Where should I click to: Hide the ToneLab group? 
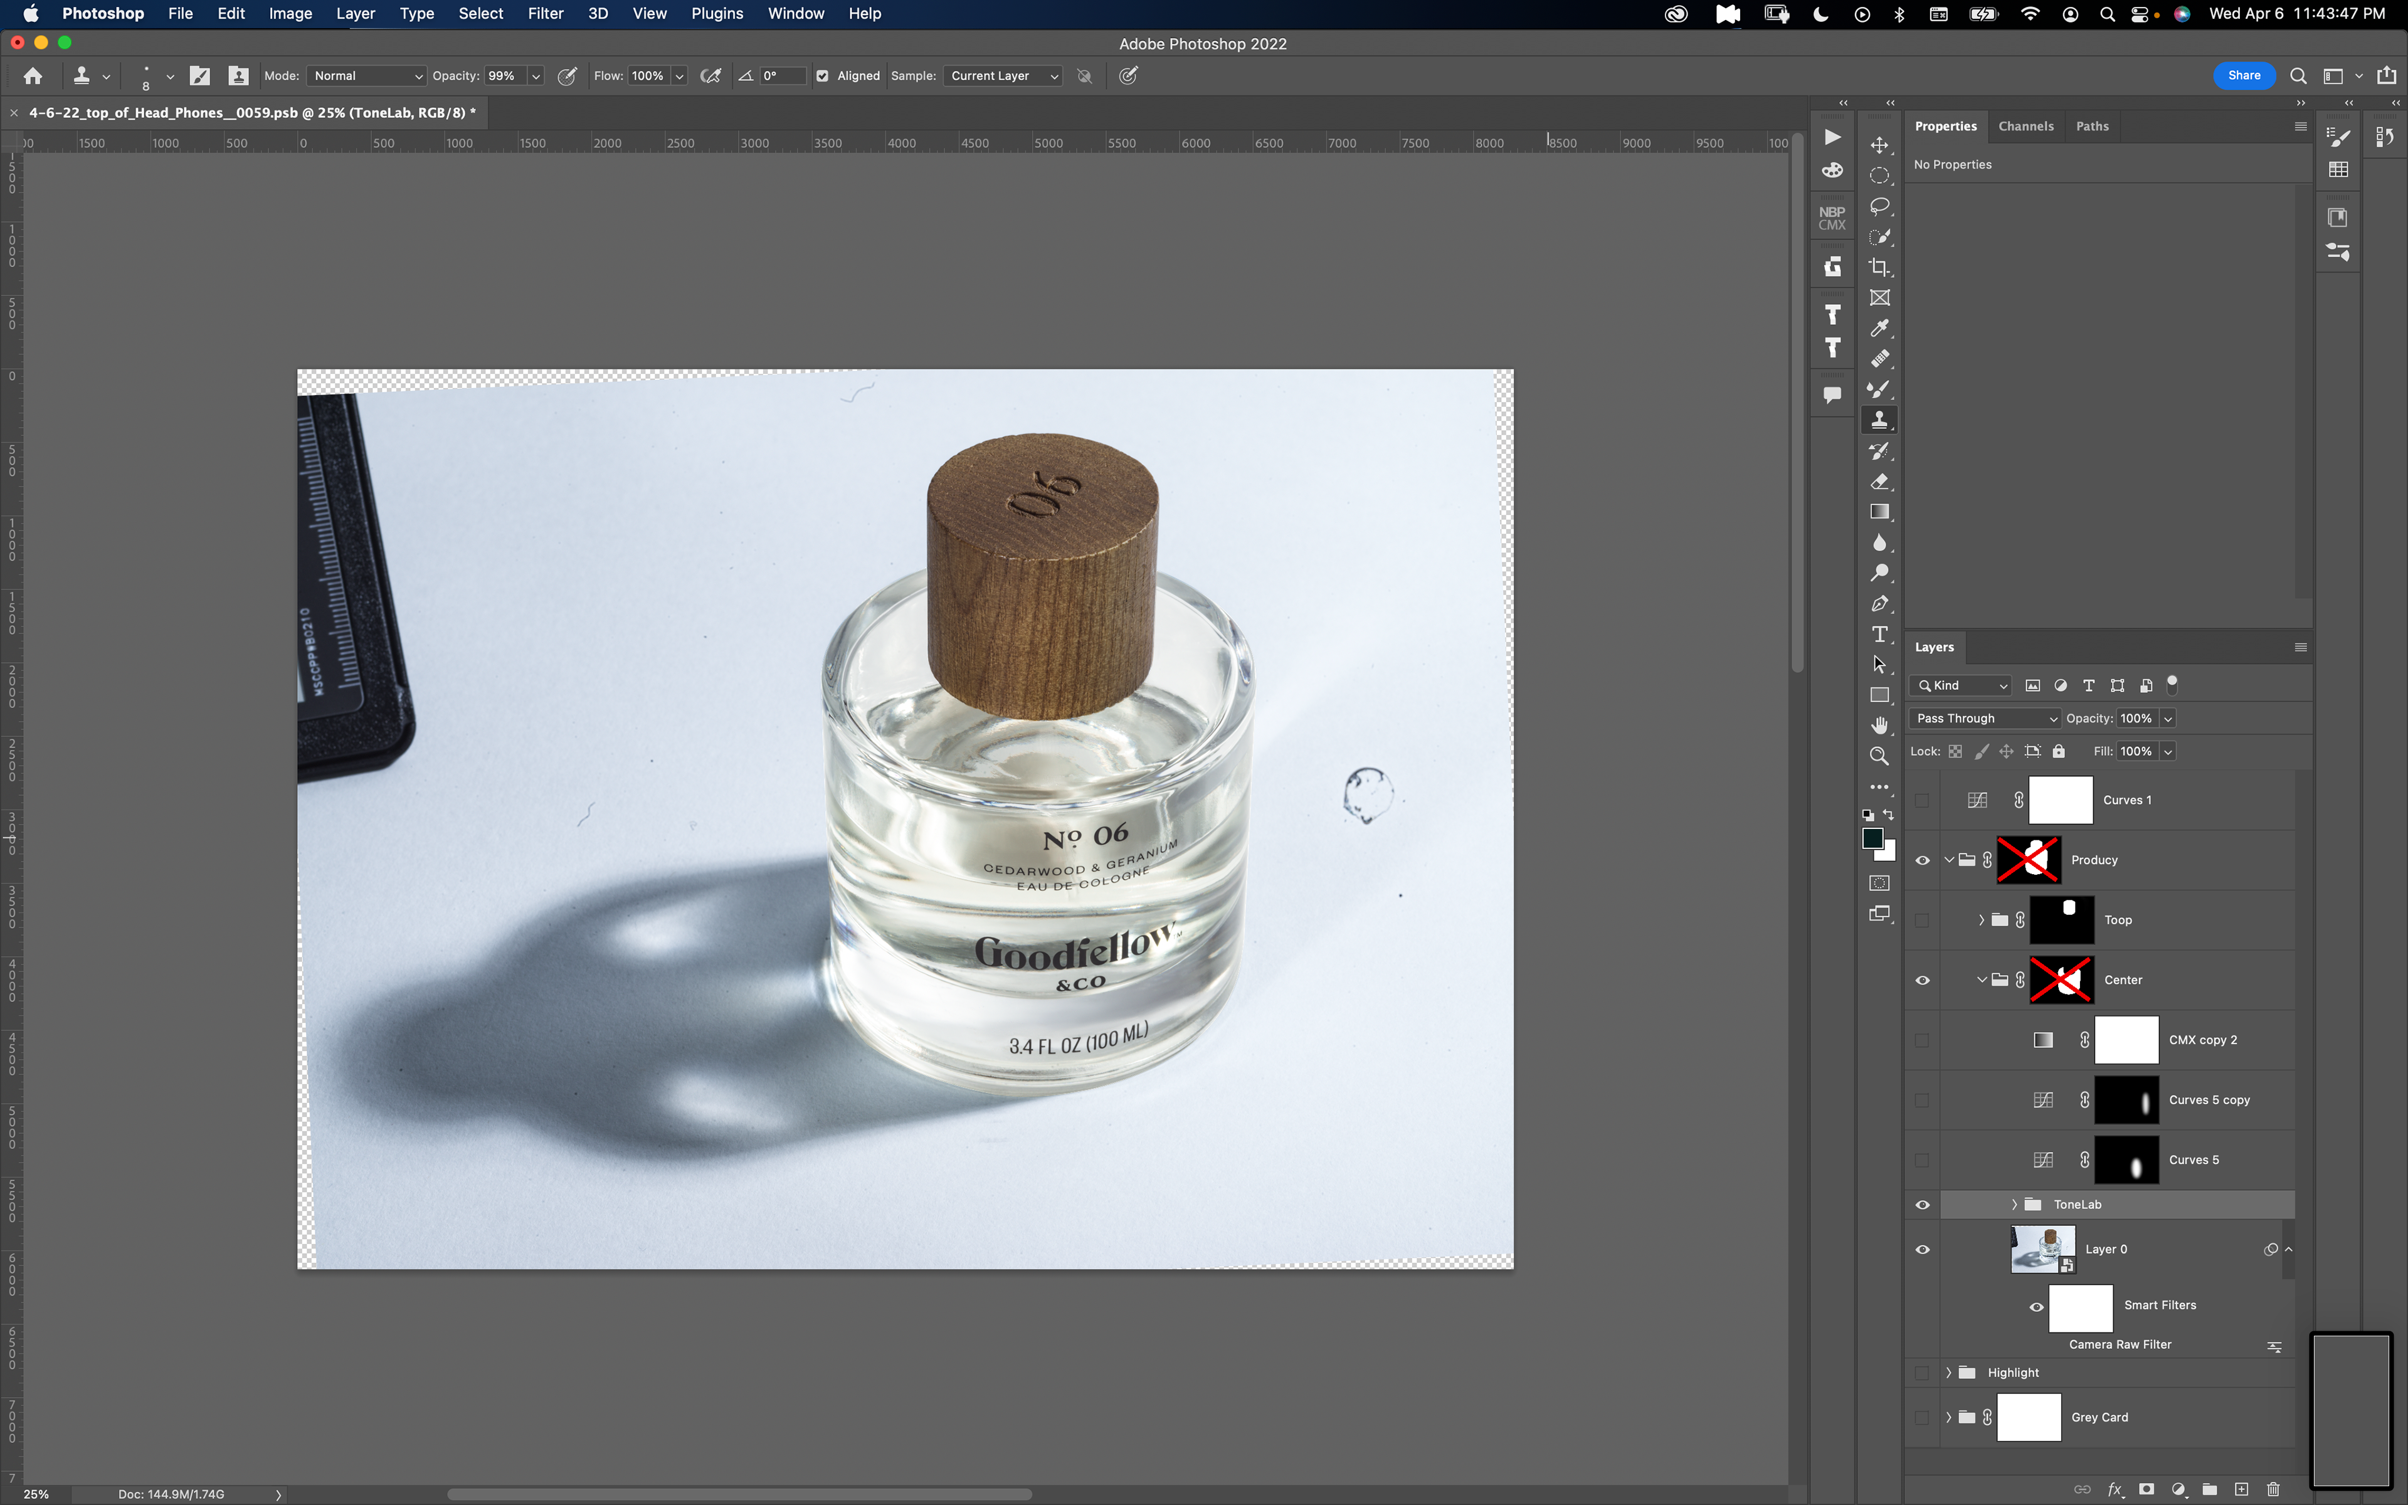tap(1921, 1205)
